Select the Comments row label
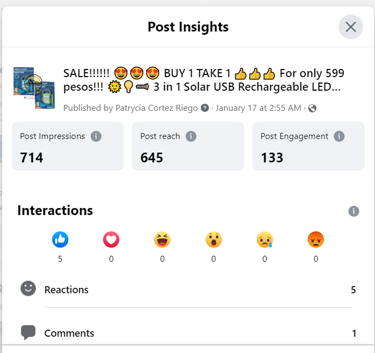This screenshot has width=375, height=353. click(x=69, y=333)
